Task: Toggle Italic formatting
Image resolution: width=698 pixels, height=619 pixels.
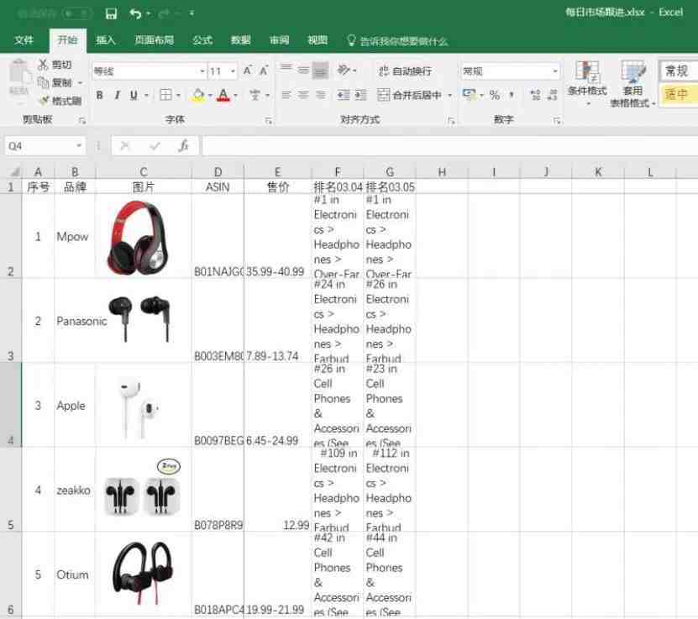Action: tap(117, 95)
